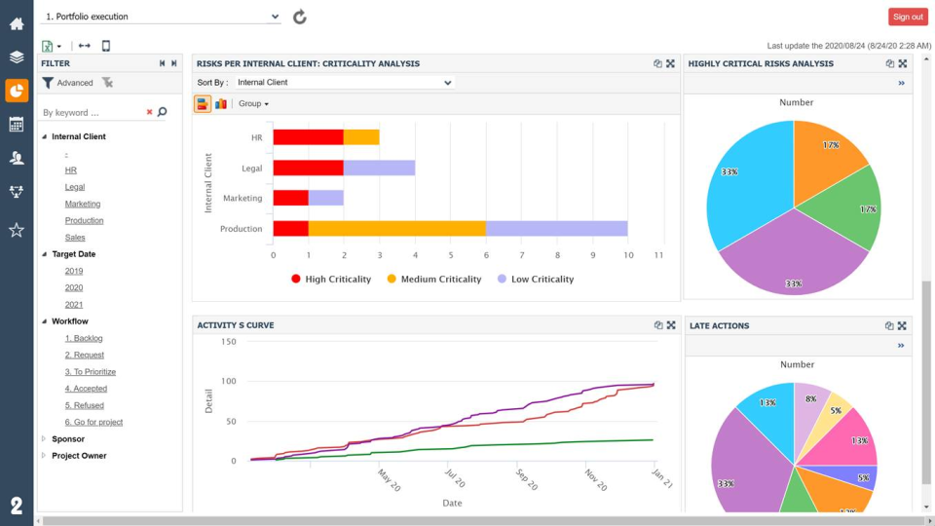Open the Portfolio execution dashboard dropdown
The height and width of the screenshot is (526, 935).
pyautogui.click(x=161, y=17)
